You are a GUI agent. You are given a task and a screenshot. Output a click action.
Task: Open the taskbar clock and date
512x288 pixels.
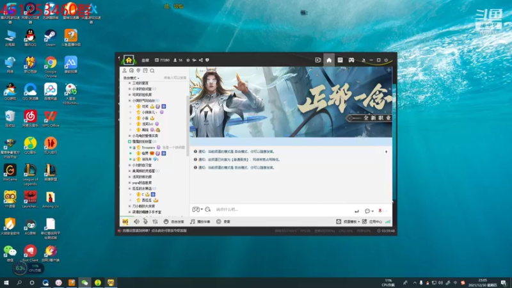click(x=483, y=282)
